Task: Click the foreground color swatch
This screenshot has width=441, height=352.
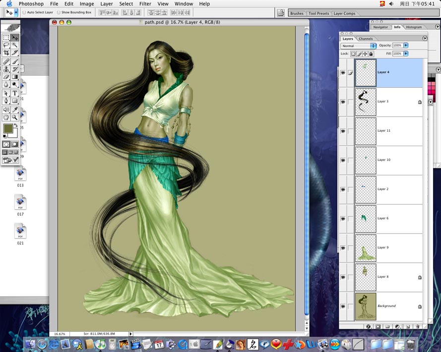Action: click(8, 128)
